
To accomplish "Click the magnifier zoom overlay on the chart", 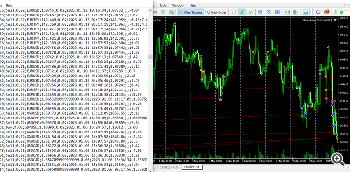I will 338,159.
